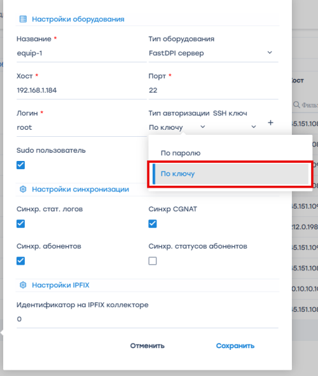Click the plus icon to add SSH key

[270, 123]
